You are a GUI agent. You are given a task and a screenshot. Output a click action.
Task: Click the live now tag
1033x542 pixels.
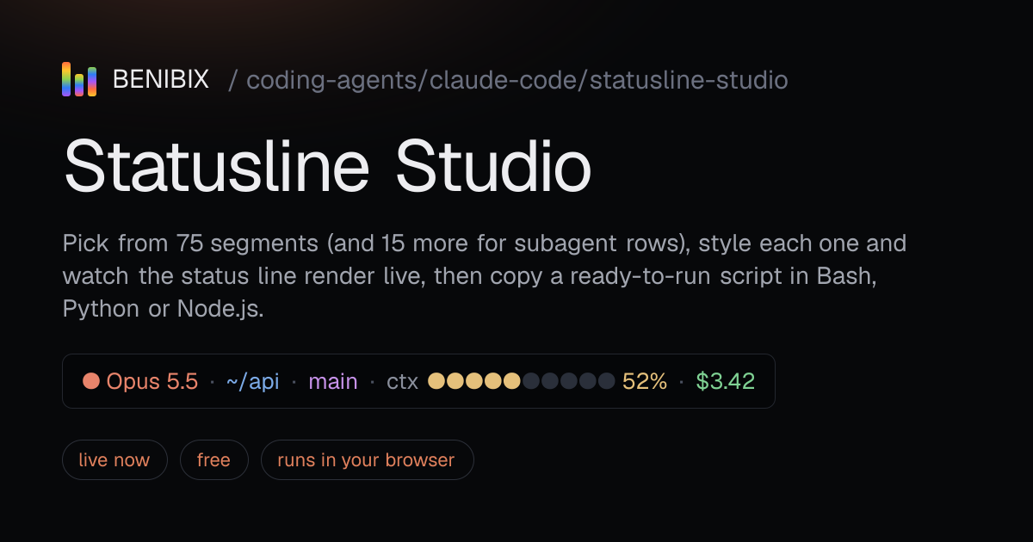[114, 460]
